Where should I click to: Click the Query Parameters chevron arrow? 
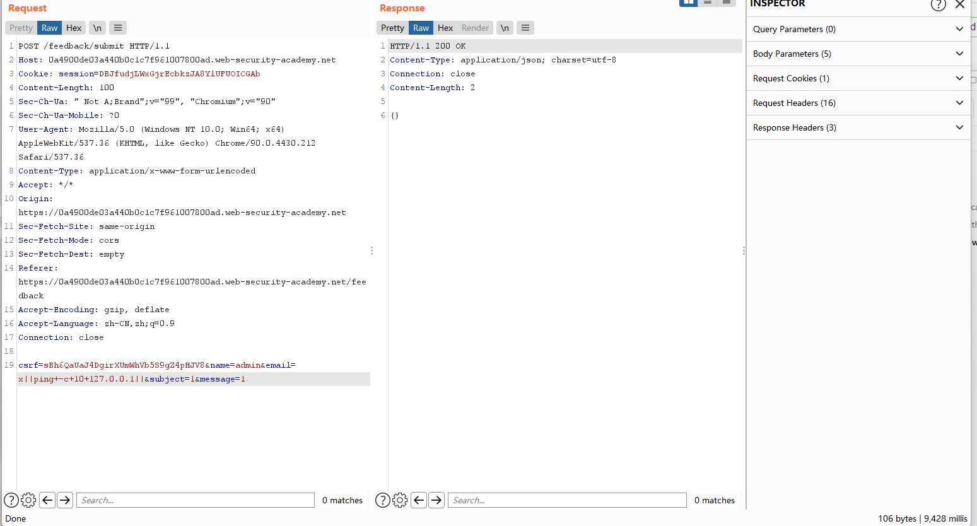(x=959, y=29)
